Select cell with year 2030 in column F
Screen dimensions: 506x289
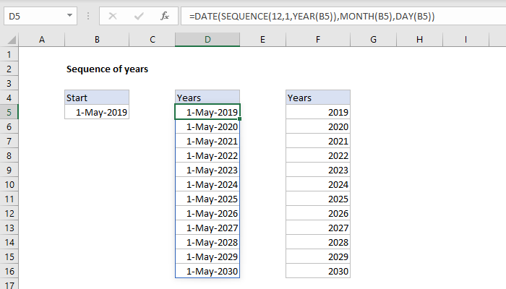click(x=317, y=272)
